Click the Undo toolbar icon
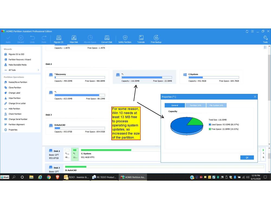Image resolution: width=271 pixels, height=209 pixels. tap(32, 39)
